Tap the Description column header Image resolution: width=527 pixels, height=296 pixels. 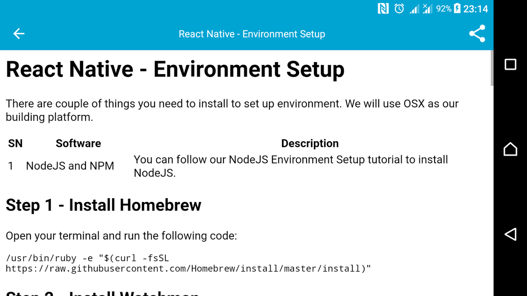coord(310,144)
